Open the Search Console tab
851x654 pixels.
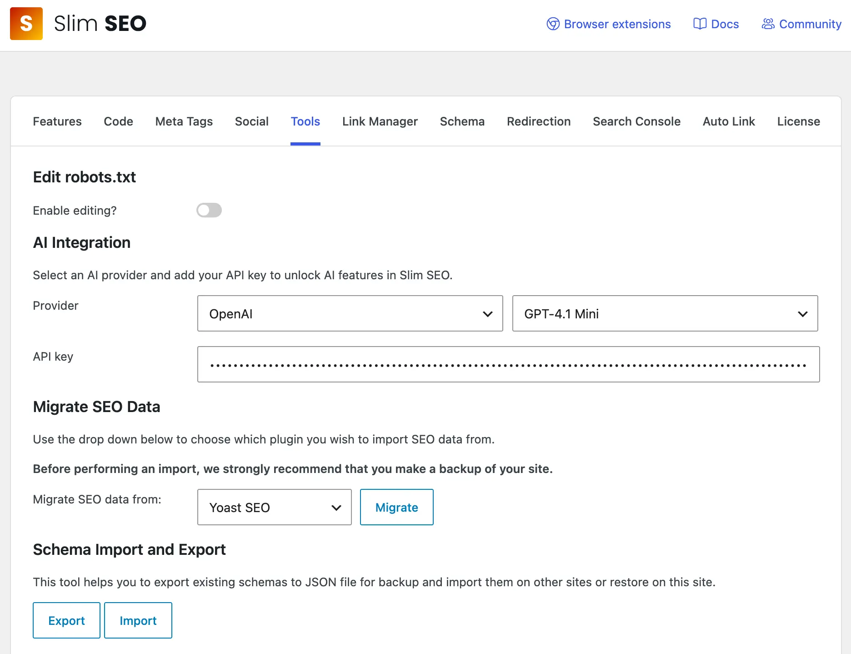coord(636,121)
